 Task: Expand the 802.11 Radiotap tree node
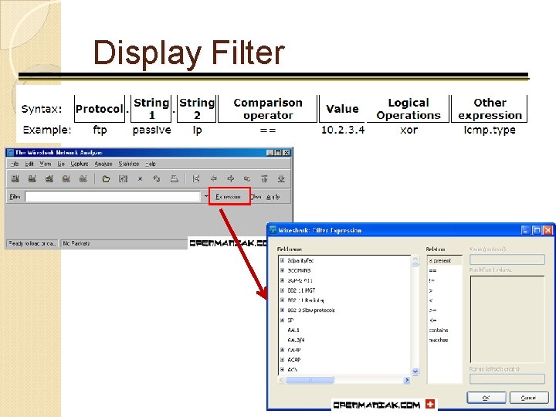pyautogui.click(x=283, y=300)
